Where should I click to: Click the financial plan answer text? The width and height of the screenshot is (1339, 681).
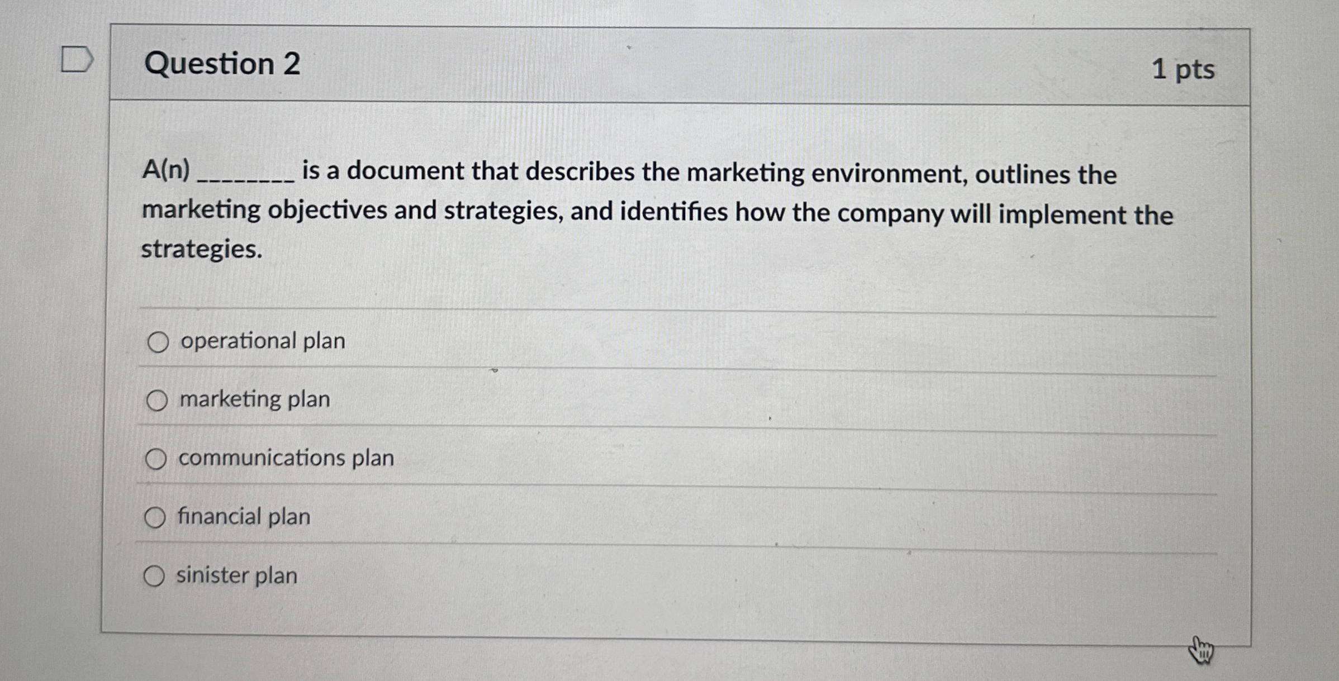(243, 517)
